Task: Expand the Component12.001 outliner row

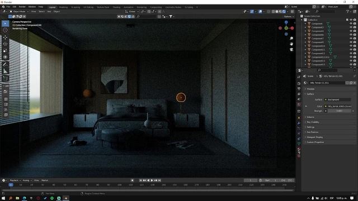Action: (305, 57)
